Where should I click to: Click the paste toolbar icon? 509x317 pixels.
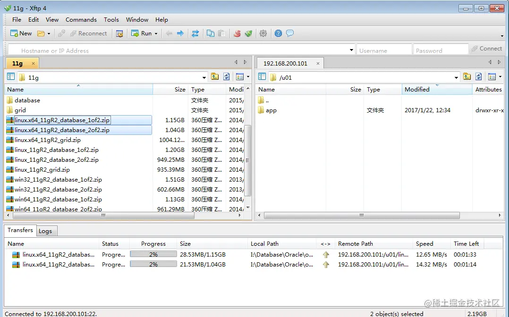tap(222, 33)
